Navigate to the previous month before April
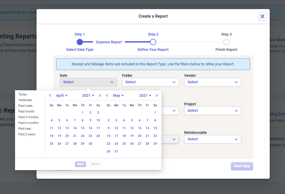 click(50, 95)
